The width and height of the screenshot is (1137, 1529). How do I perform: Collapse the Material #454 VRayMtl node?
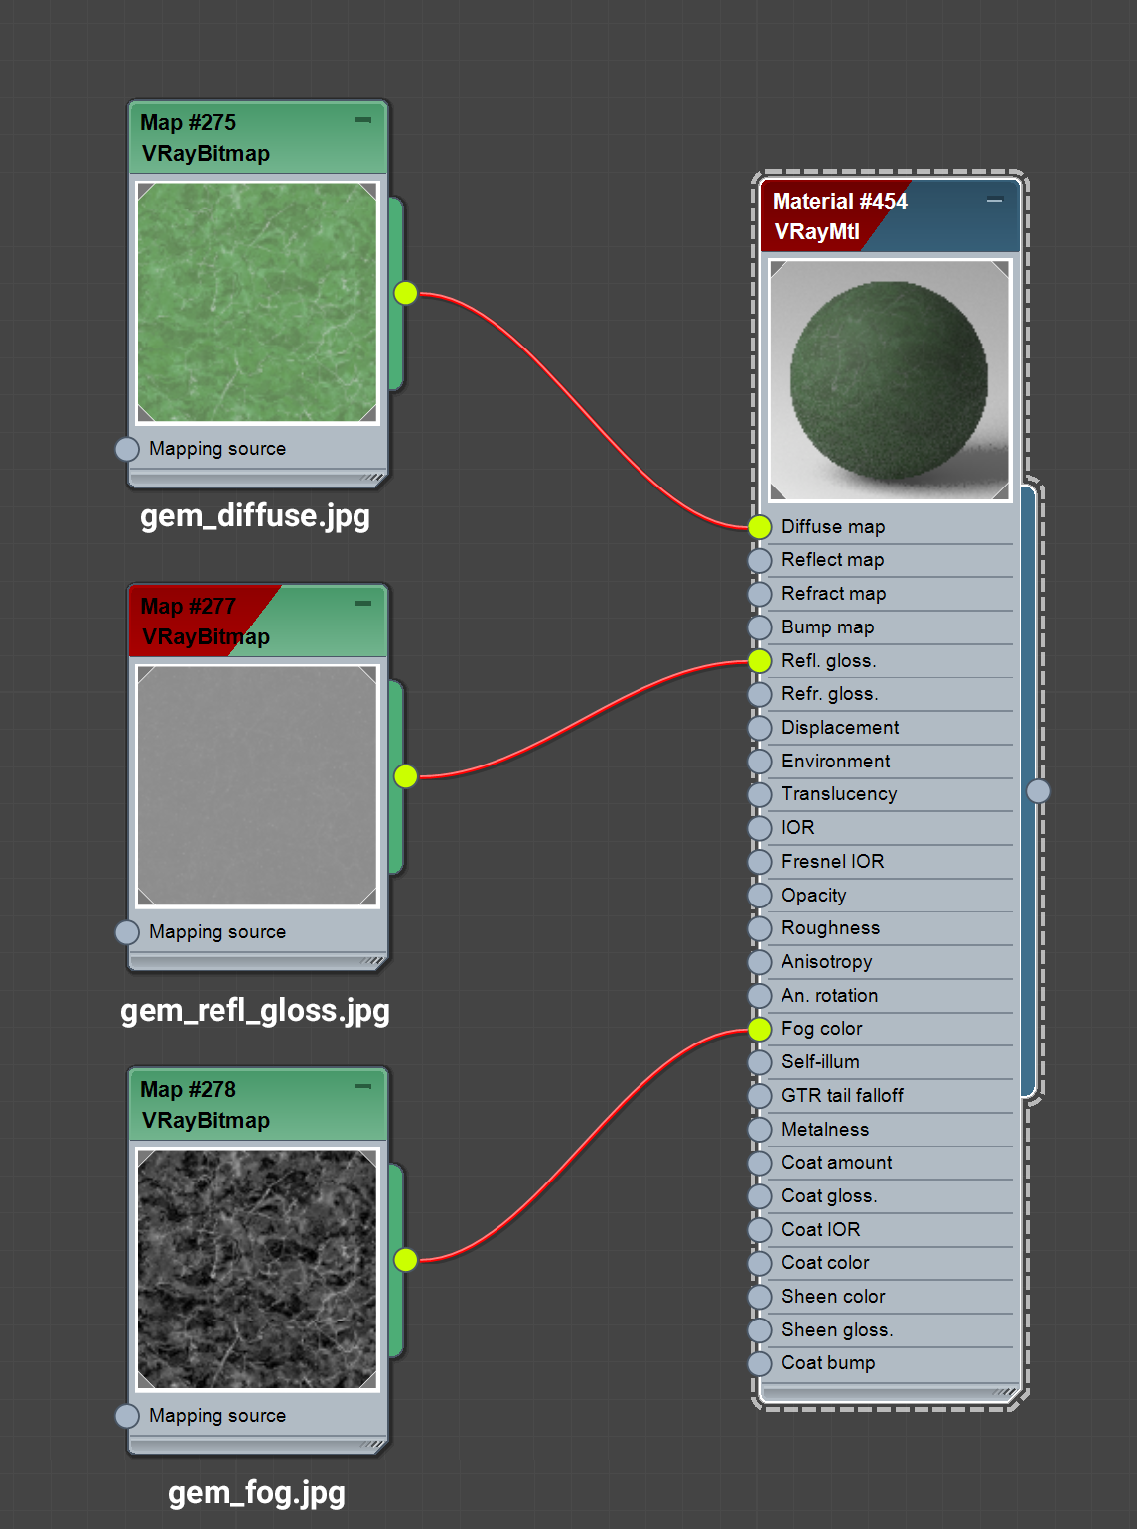[x=993, y=199]
